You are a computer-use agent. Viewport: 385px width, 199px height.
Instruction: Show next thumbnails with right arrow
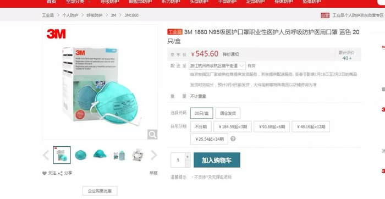click(153, 155)
